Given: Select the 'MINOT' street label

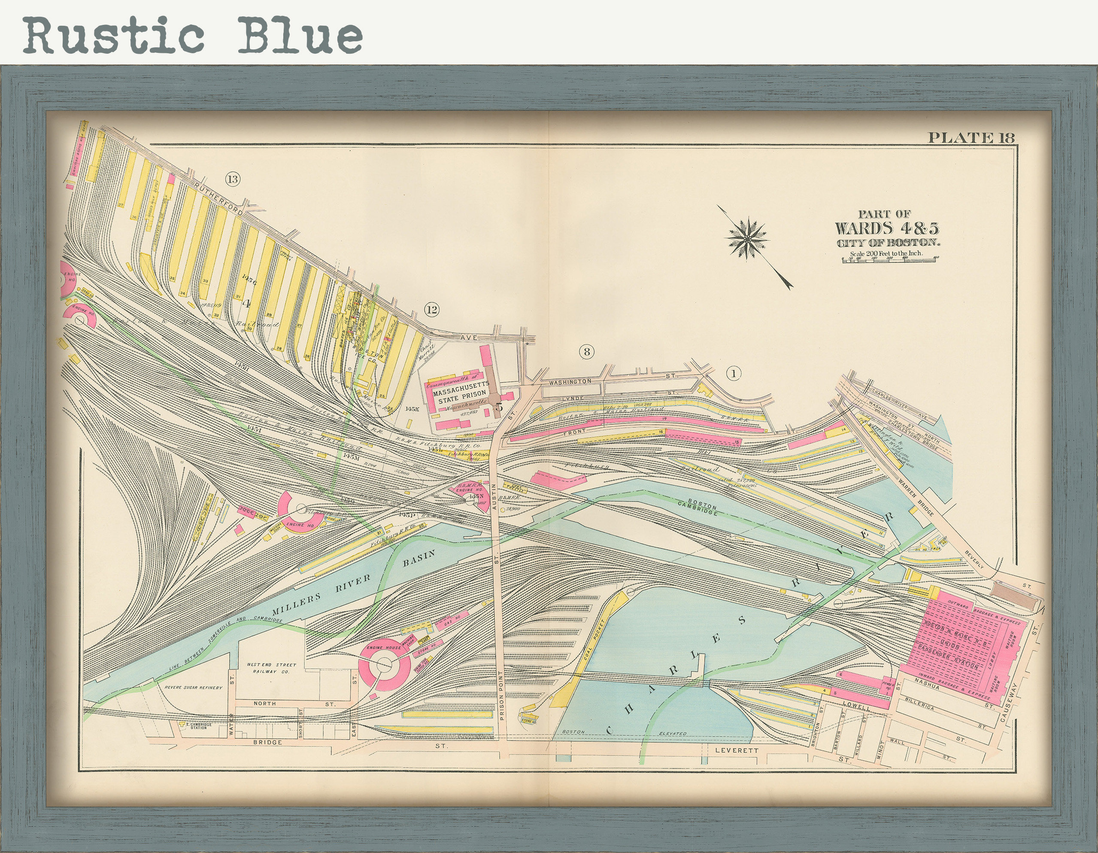Looking at the screenshot, I should click(x=881, y=751).
